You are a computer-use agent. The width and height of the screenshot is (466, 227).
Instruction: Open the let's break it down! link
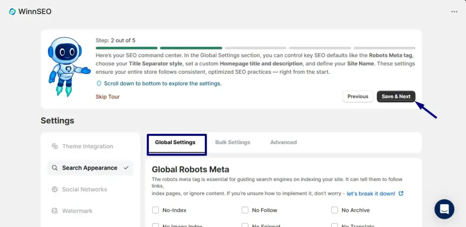[371, 193]
